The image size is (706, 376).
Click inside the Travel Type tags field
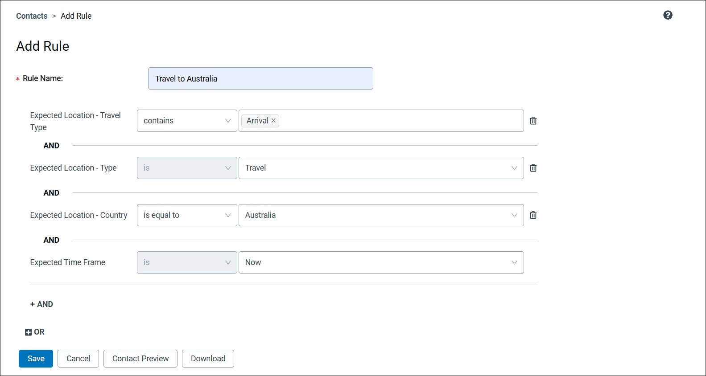401,121
